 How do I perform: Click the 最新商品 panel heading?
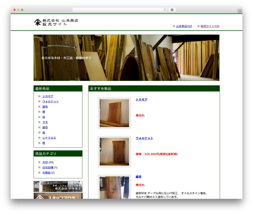(x=58, y=89)
